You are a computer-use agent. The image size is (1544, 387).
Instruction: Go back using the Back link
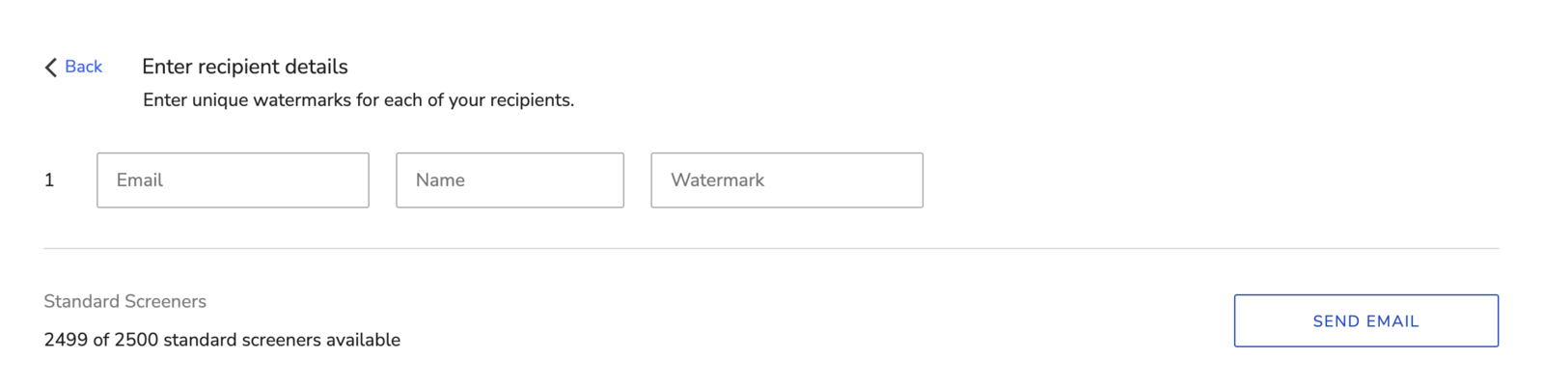pyautogui.click(x=83, y=67)
